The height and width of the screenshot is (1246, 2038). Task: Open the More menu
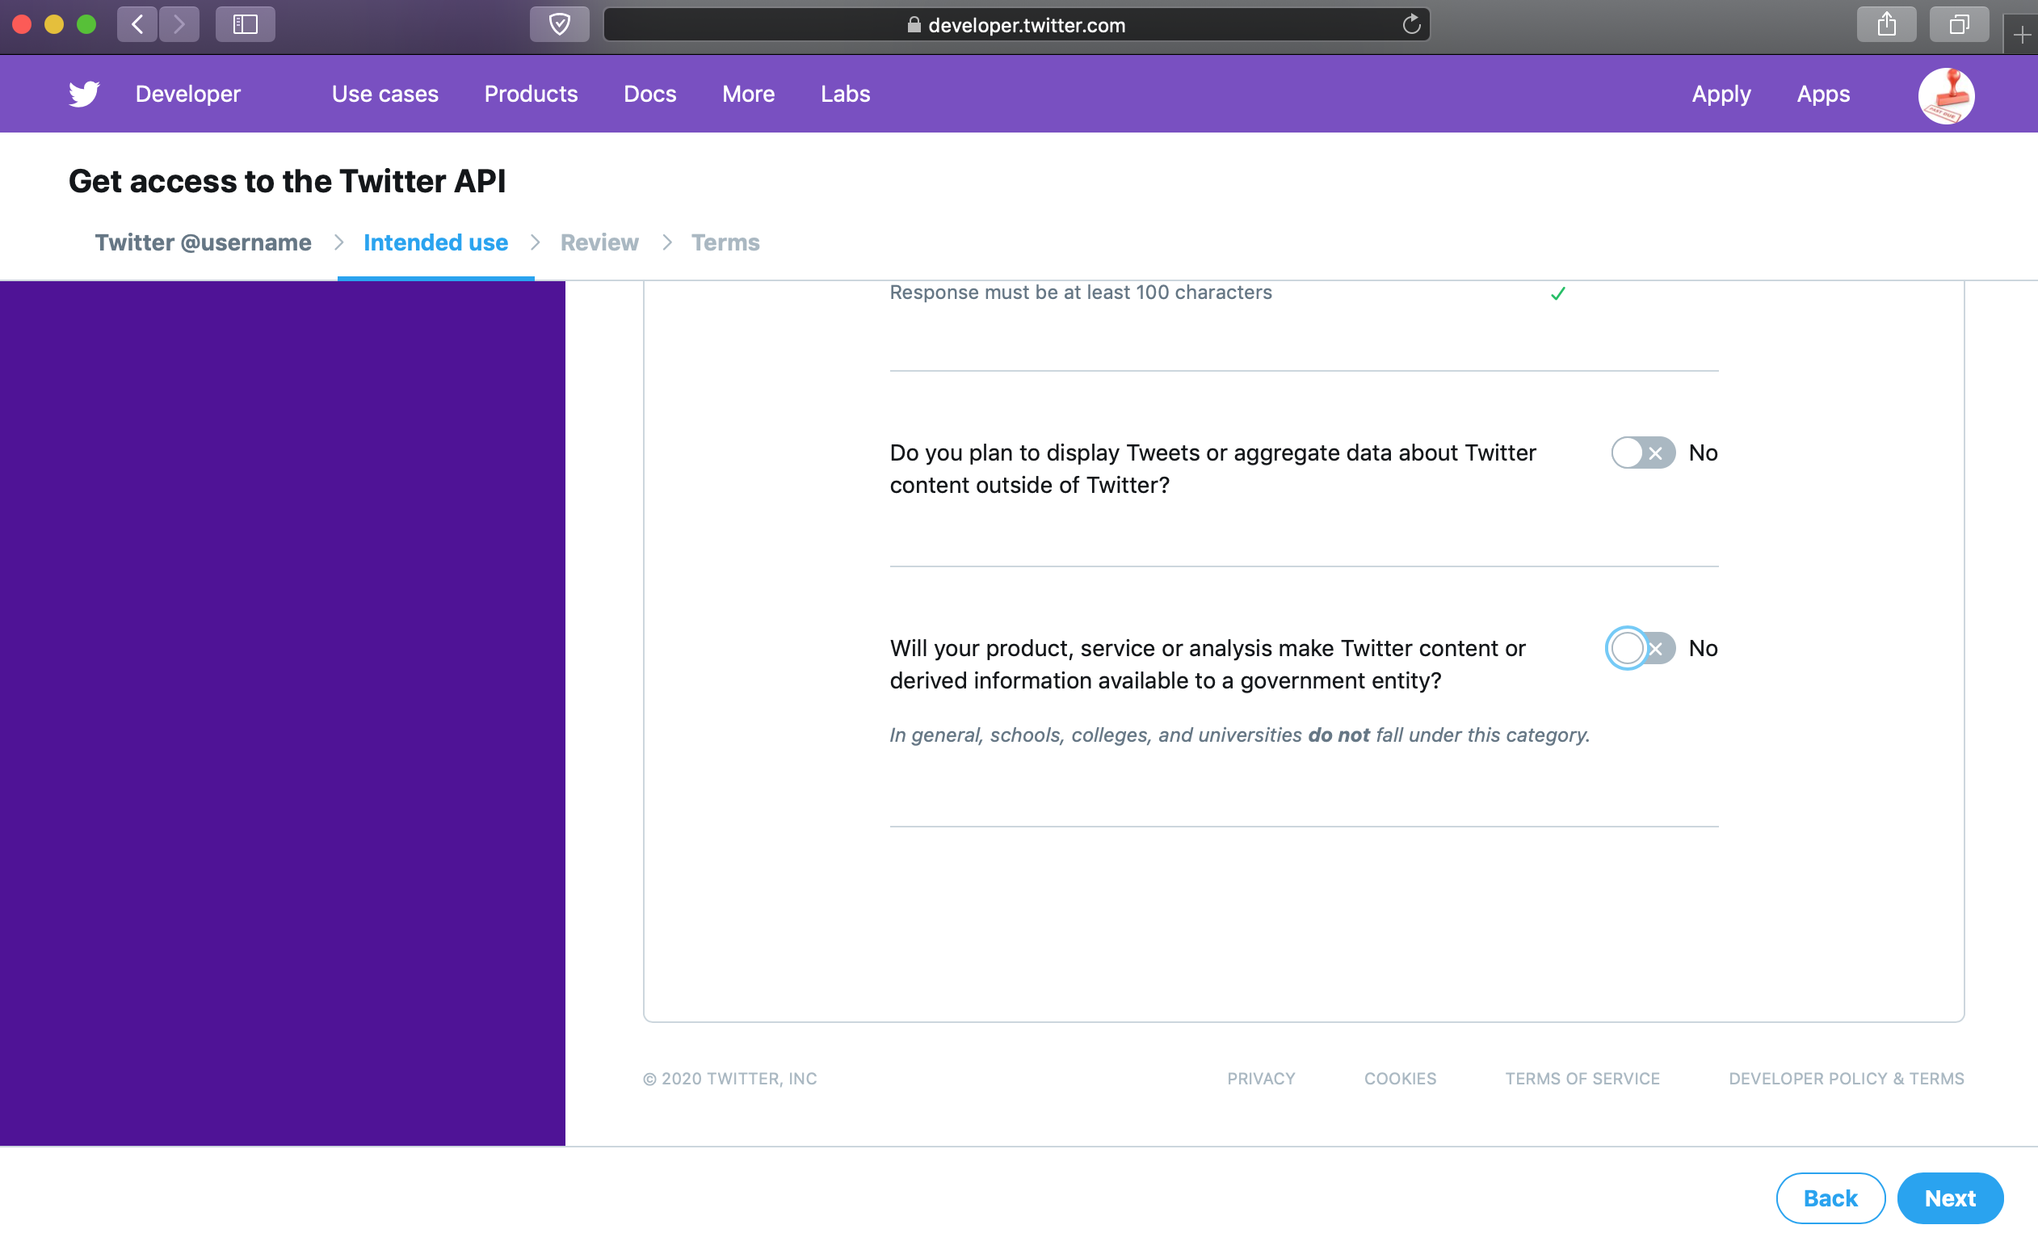tap(749, 94)
